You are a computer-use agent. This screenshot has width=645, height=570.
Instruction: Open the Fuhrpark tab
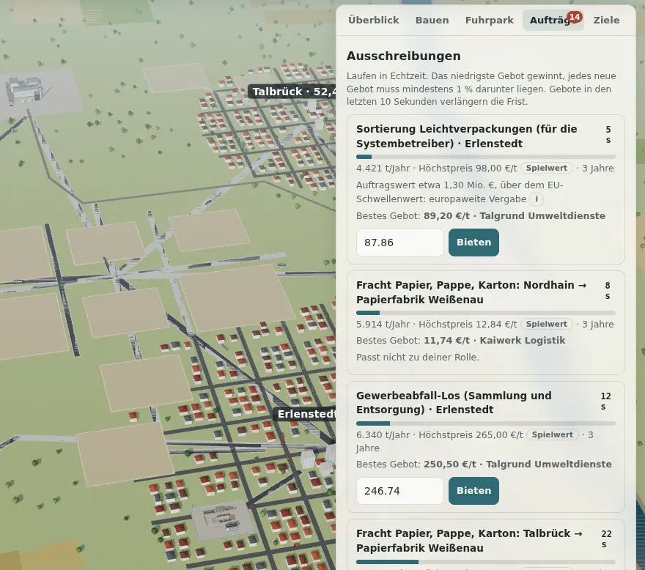pyautogui.click(x=489, y=21)
